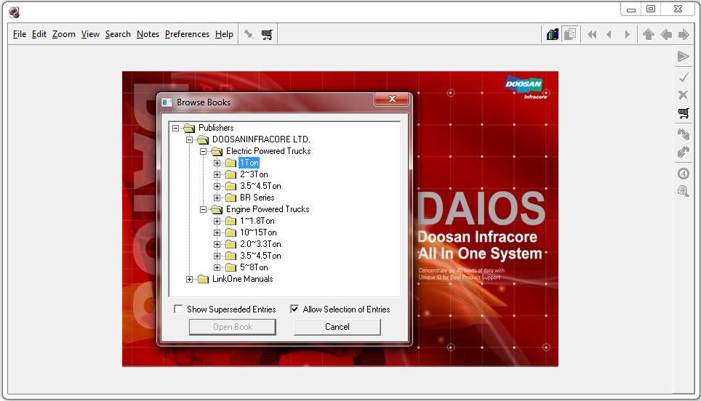Expand the 2~3Ton folder node
Image resolution: width=701 pixels, height=401 pixels.
click(217, 174)
